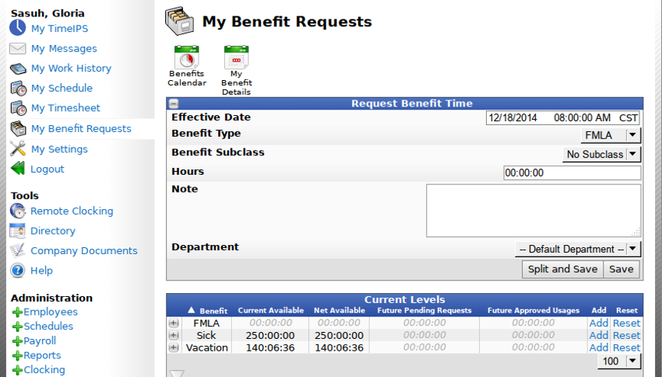Expand Schedules administration menu
662x377 pixels.
pyautogui.click(x=48, y=326)
